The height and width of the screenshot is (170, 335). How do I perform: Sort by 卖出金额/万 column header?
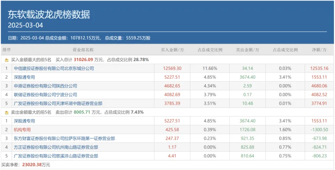(x=247, y=50)
